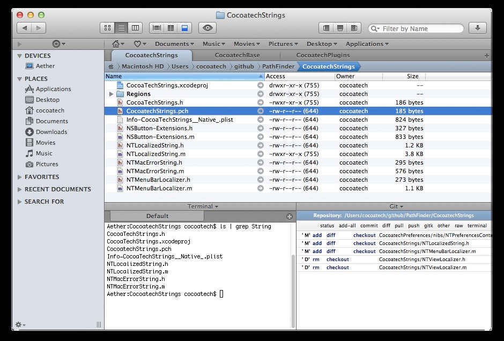
Task: Go to github in the path bar
Action: pyautogui.click(x=244, y=66)
